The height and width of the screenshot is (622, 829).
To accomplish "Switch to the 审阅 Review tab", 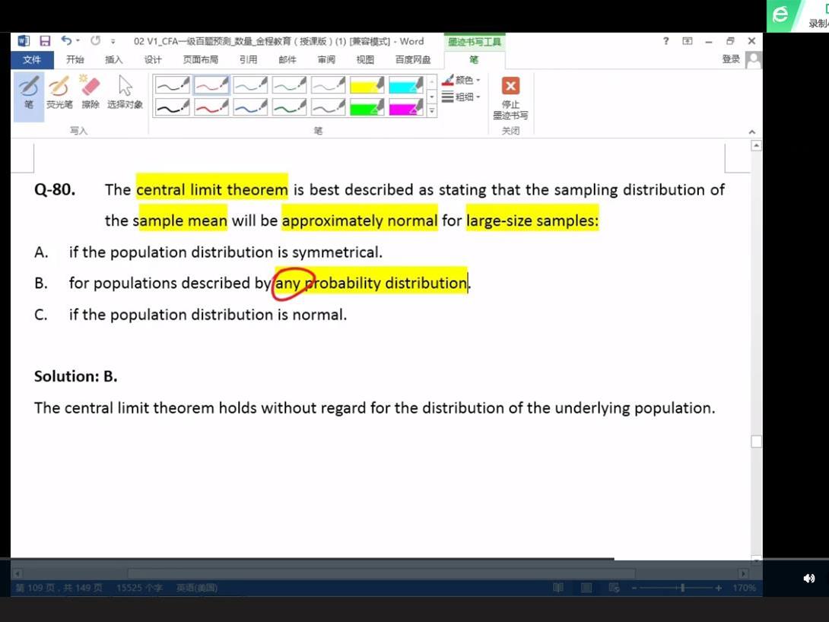I will pos(326,60).
